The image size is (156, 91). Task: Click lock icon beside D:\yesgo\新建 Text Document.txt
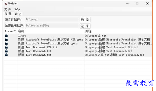(x=6, y=51)
